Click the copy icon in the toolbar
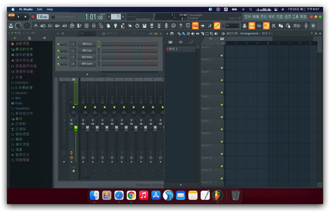The image size is (330, 211). tap(280, 26)
